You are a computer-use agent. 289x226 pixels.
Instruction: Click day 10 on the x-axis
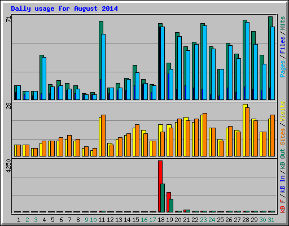click(93, 220)
